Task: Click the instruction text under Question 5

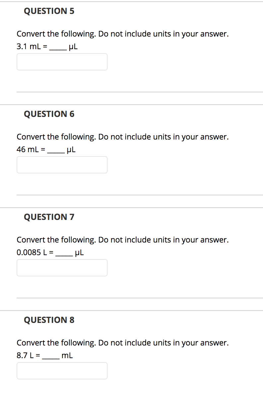Action: tap(122, 34)
